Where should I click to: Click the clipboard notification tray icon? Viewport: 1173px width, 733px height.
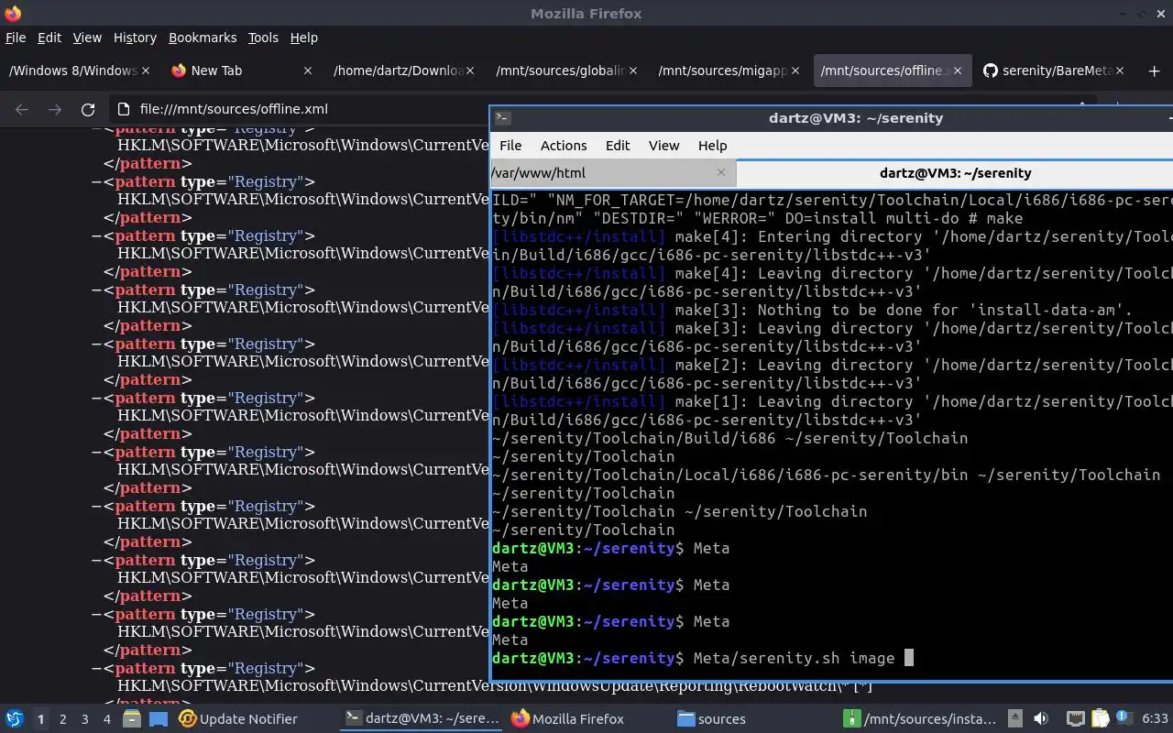click(1099, 719)
